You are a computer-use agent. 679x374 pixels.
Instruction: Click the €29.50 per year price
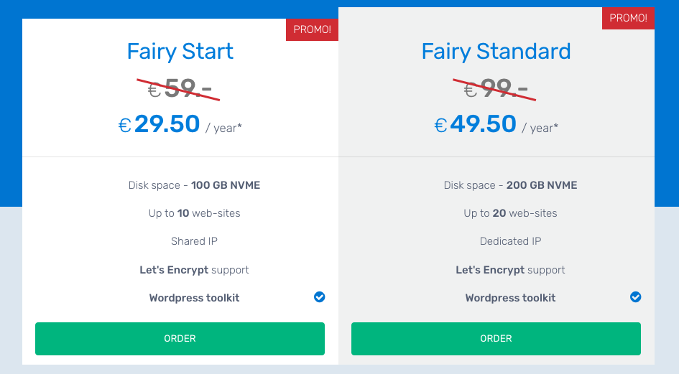click(180, 125)
